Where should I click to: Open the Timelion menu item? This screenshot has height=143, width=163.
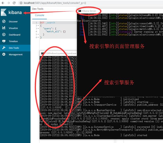point(13,41)
